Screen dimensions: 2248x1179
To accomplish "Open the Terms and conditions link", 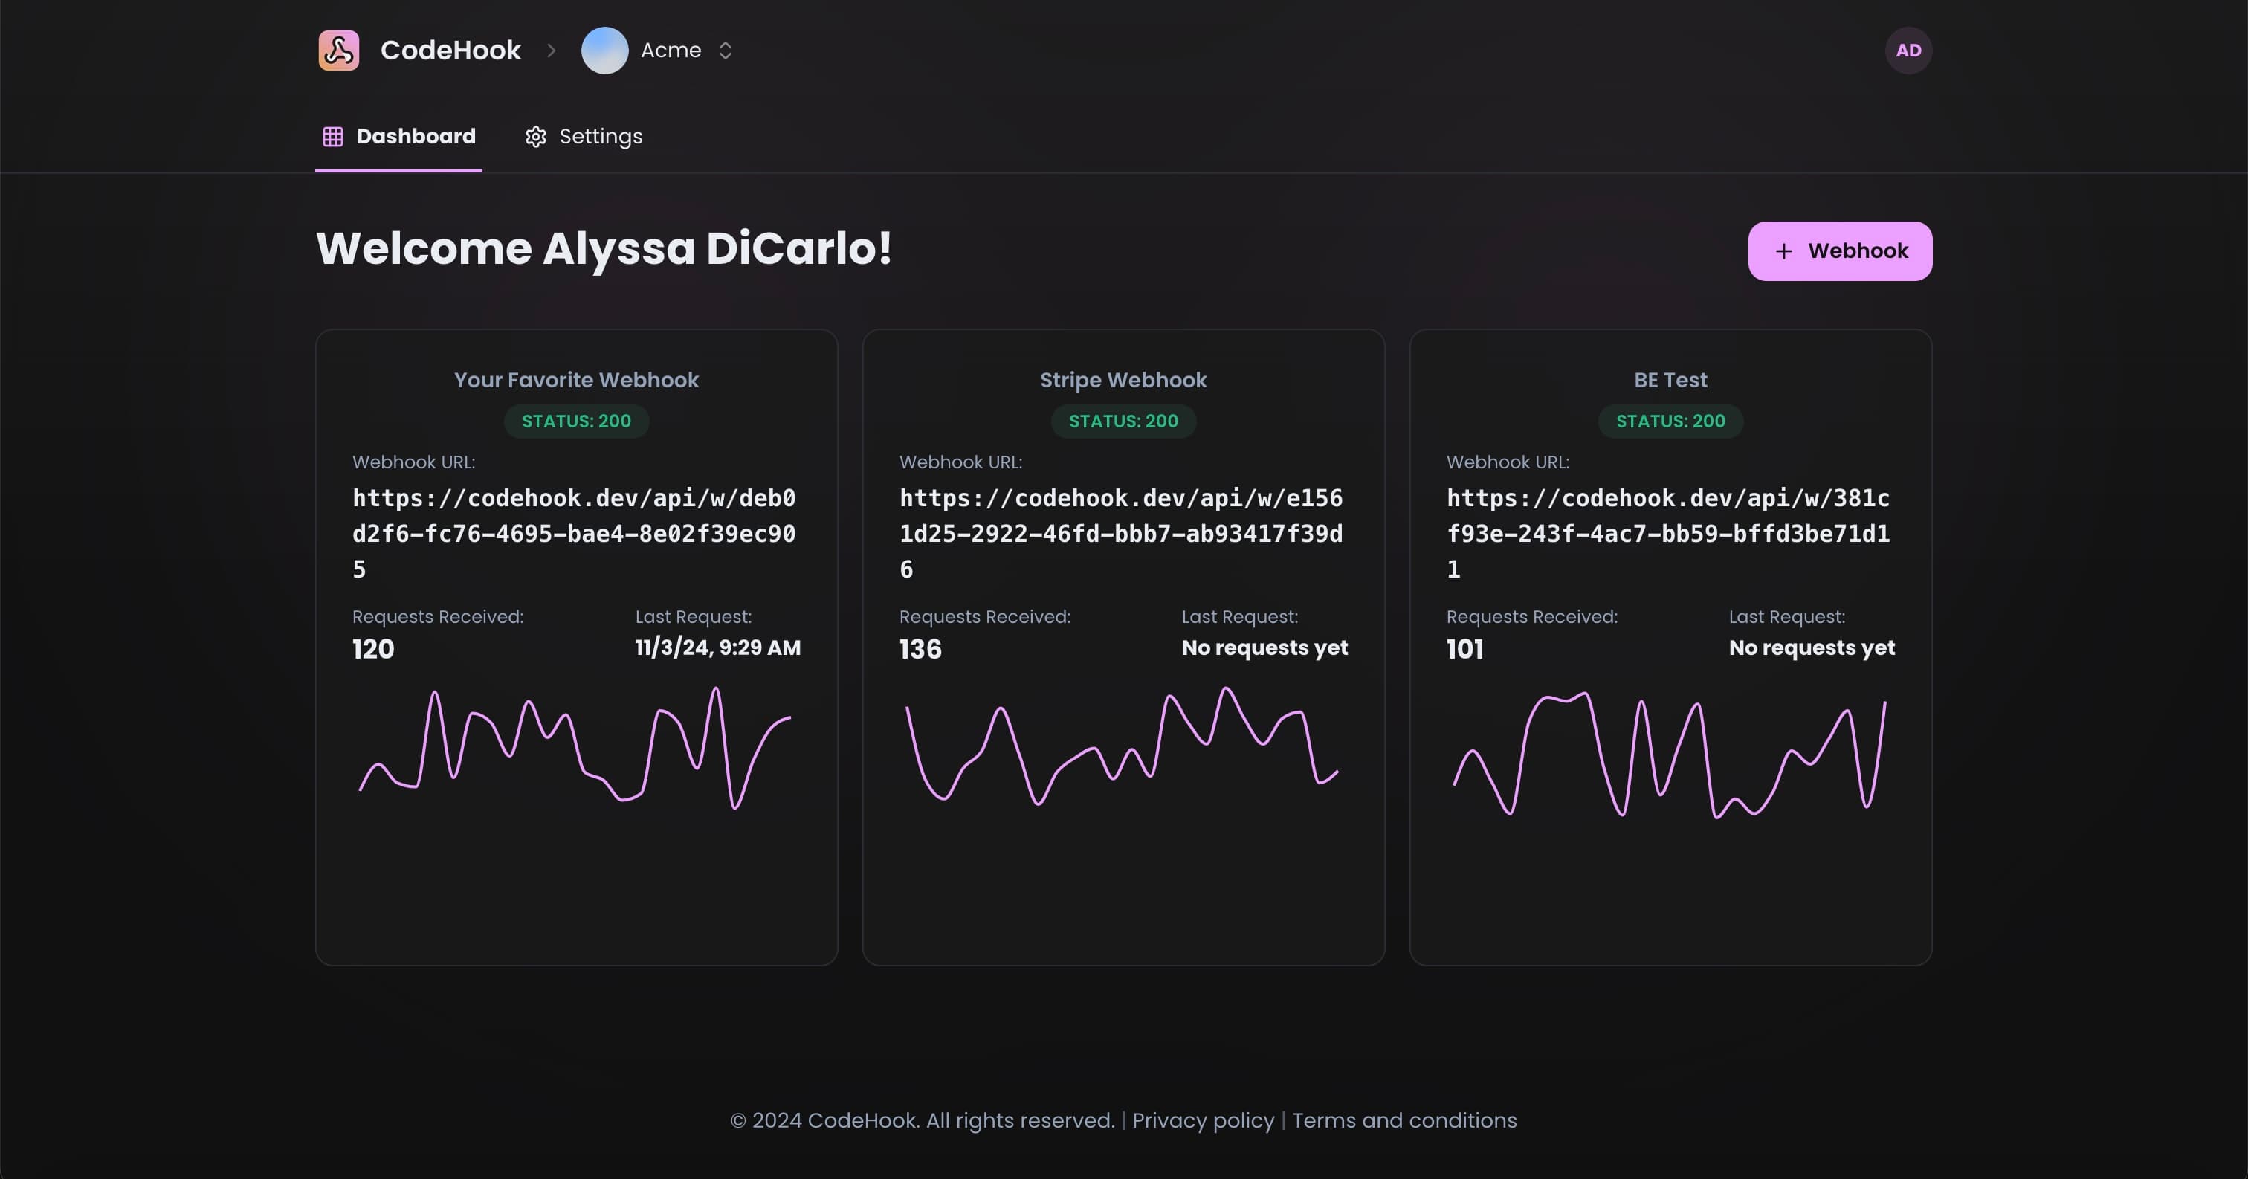I will click(1404, 1120).
